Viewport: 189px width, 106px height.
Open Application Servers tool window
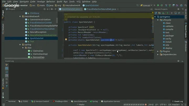pyautogui.click(x=111, y=102)
